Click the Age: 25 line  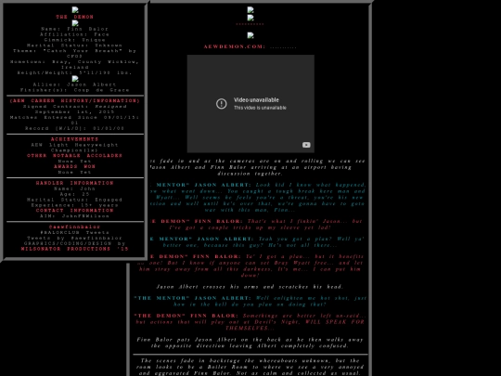tap(75, 194)
